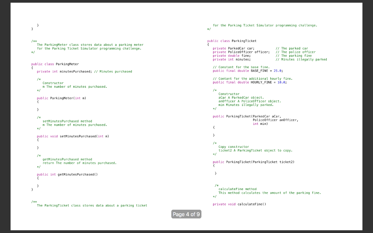Click 'This method calculates the amount' comment

270,193
